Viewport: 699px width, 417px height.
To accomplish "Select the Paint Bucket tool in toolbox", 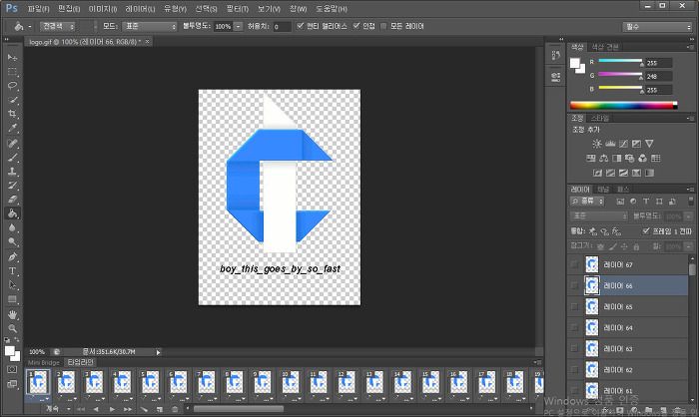I will click(x=12, y=213).
